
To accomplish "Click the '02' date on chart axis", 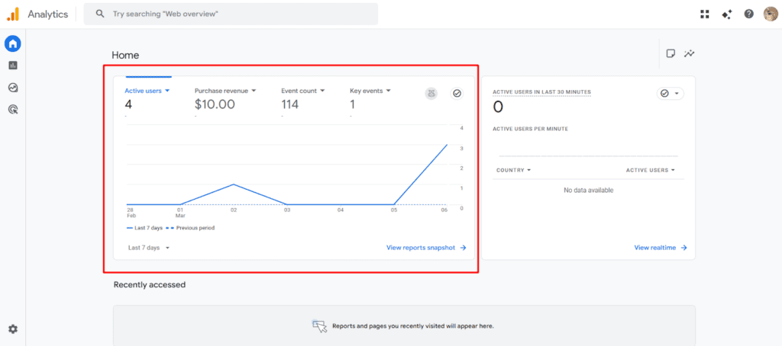I will (234, 210).
